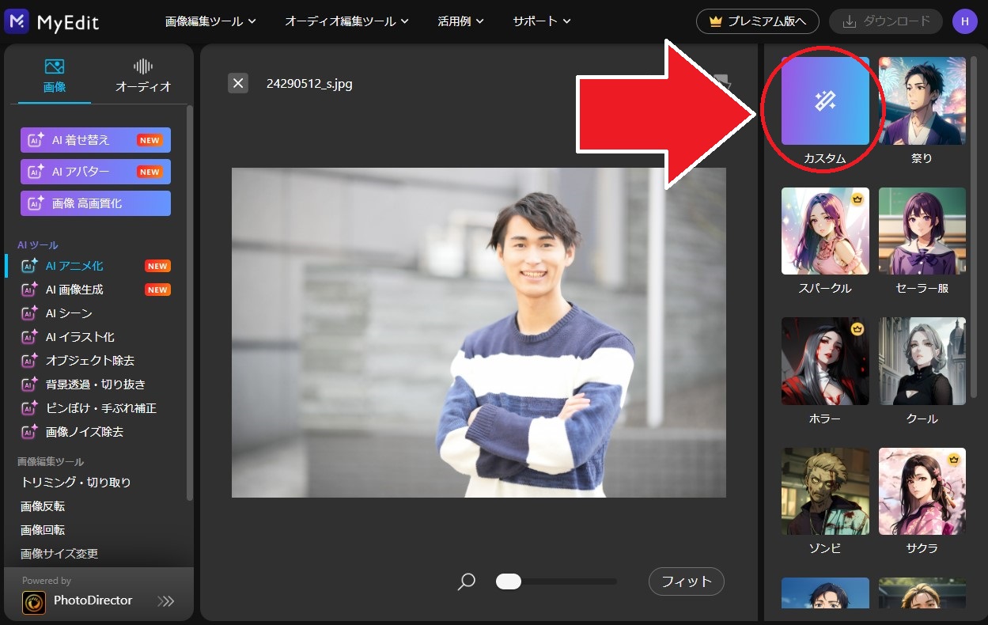This screenshot has width=988, height=625.
Task: Expand the PhotoDirector arrows panel
Action: 165,601
